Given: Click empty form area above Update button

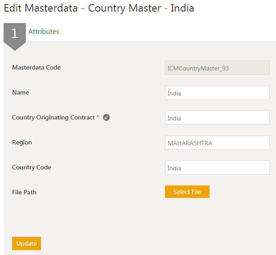Looking at the screenshot, I should point(134,218).
